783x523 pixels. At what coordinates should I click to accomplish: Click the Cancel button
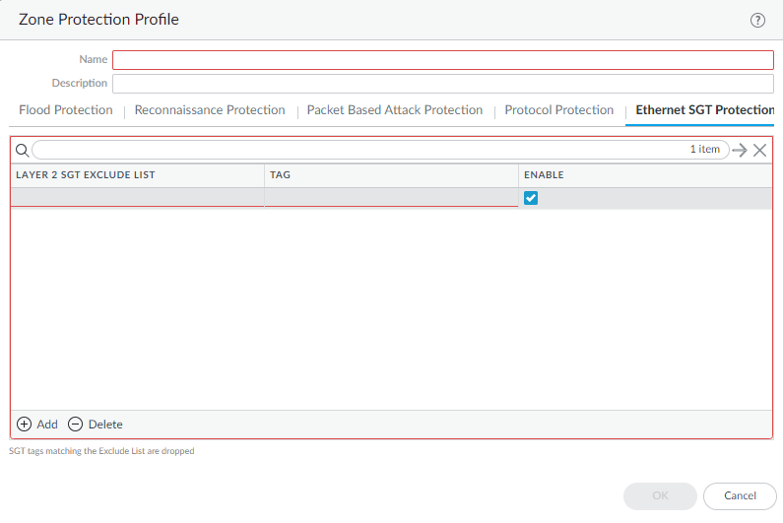(740, 495)
